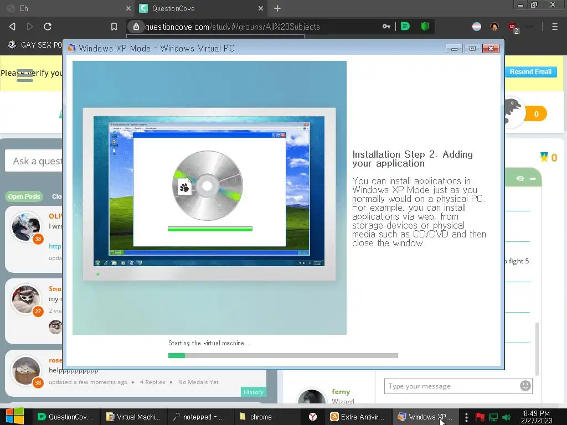Open the helpppppppppp post
The image size is (567, 425).
click(x=74, y=370)
